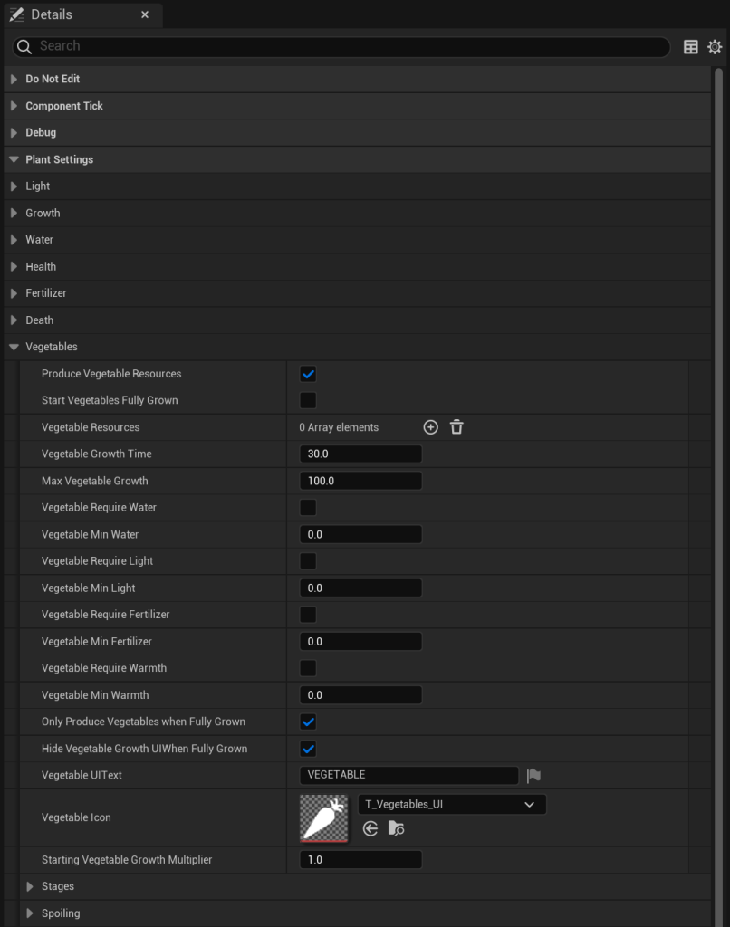The height and width of the screenshot is (927, 730).
Task: Uncheck Produce Vegetable Resources
Action: (308, 374)
